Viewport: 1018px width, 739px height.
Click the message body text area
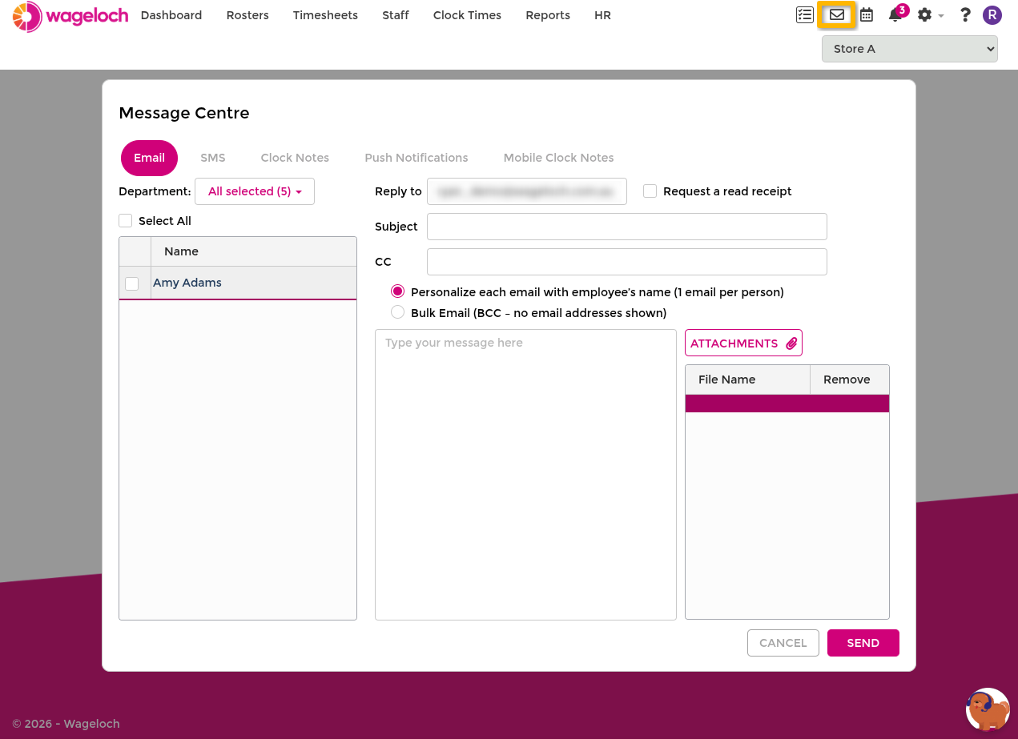pyautogui.click(x=525, y=475)
